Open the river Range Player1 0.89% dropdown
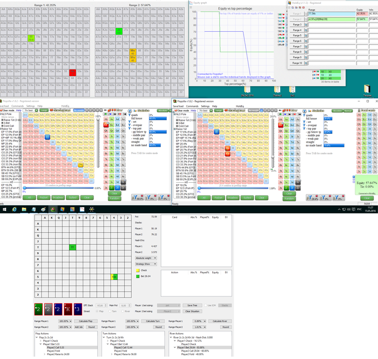The height and width of the screenshot is (359, 378). point(199,321)
